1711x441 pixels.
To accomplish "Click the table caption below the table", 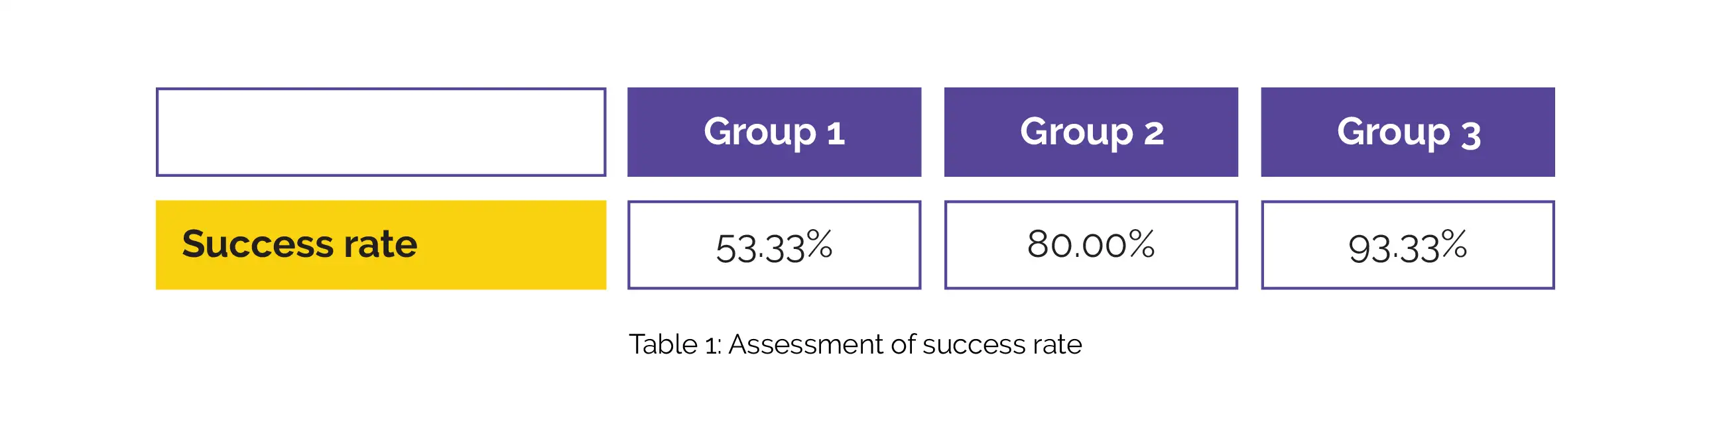I will (x=855, y=345).
